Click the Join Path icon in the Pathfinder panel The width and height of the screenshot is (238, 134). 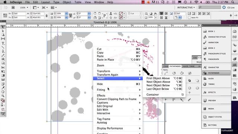point(166,73)
